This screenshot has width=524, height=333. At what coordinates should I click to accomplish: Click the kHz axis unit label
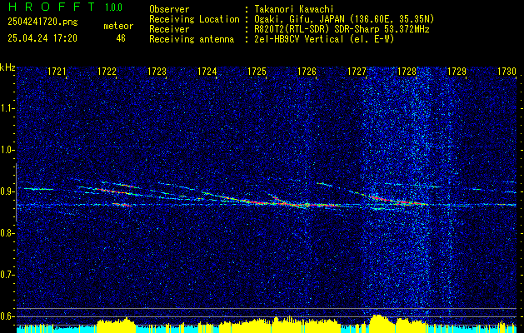(7, 67)
